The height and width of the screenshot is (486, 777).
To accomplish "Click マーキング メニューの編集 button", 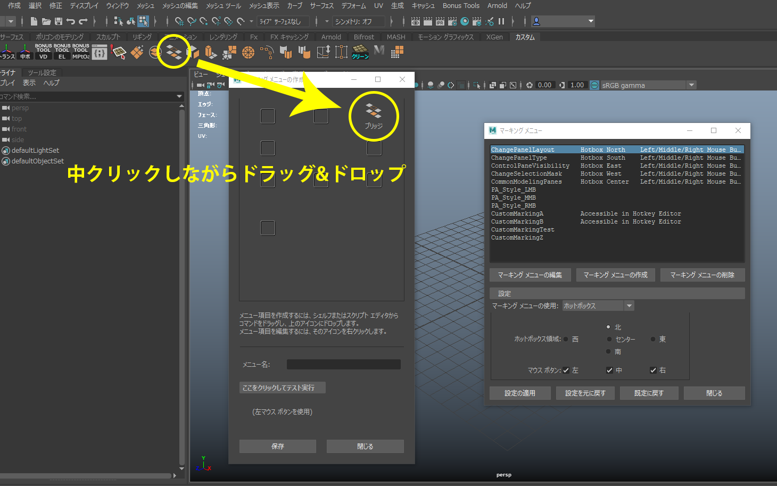I will (x=530, y=275).
